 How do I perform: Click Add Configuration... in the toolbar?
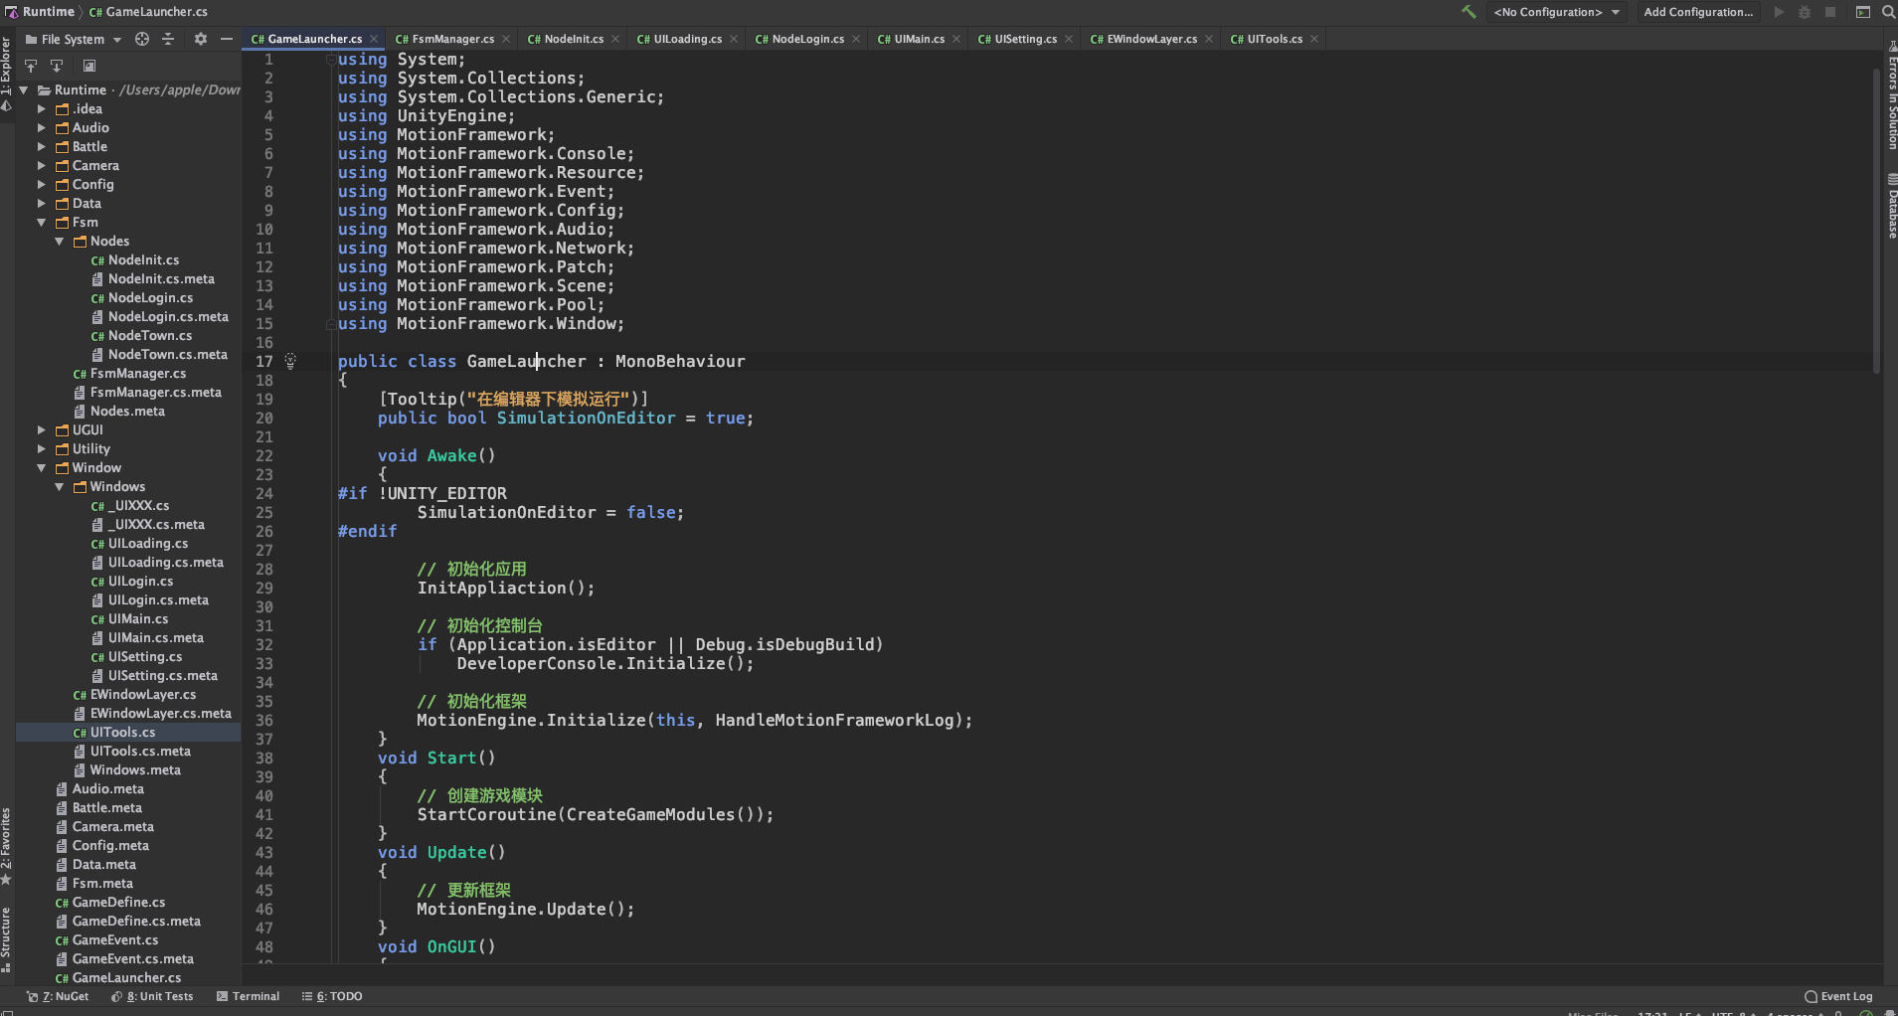pos(1697,11)
